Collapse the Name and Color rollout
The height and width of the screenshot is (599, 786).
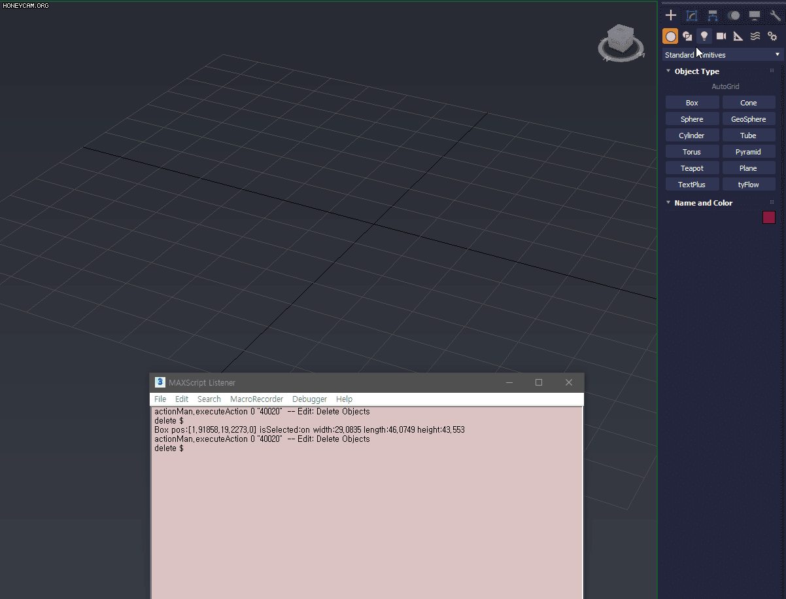pos(668,202)
